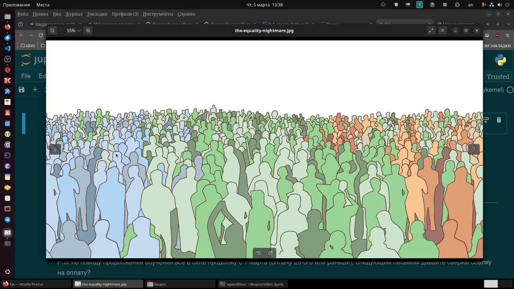Show applications grid in the dock
The width and height of the screenshot is (514, 289).
pos(7,272)
